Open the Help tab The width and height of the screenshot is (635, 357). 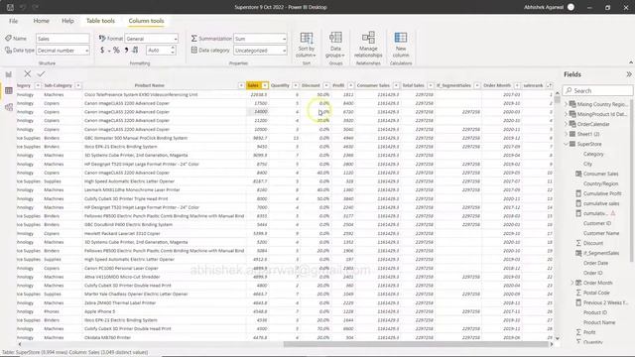[x=67, y=21]
